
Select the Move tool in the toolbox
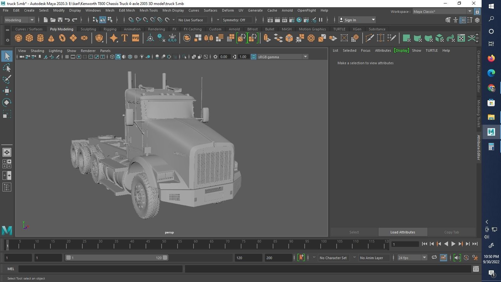(7, 91)
